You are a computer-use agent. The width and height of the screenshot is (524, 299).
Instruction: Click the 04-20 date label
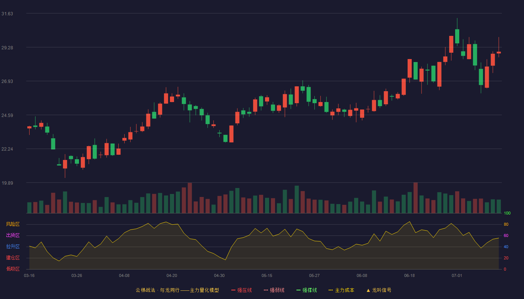tap(172, 275)
